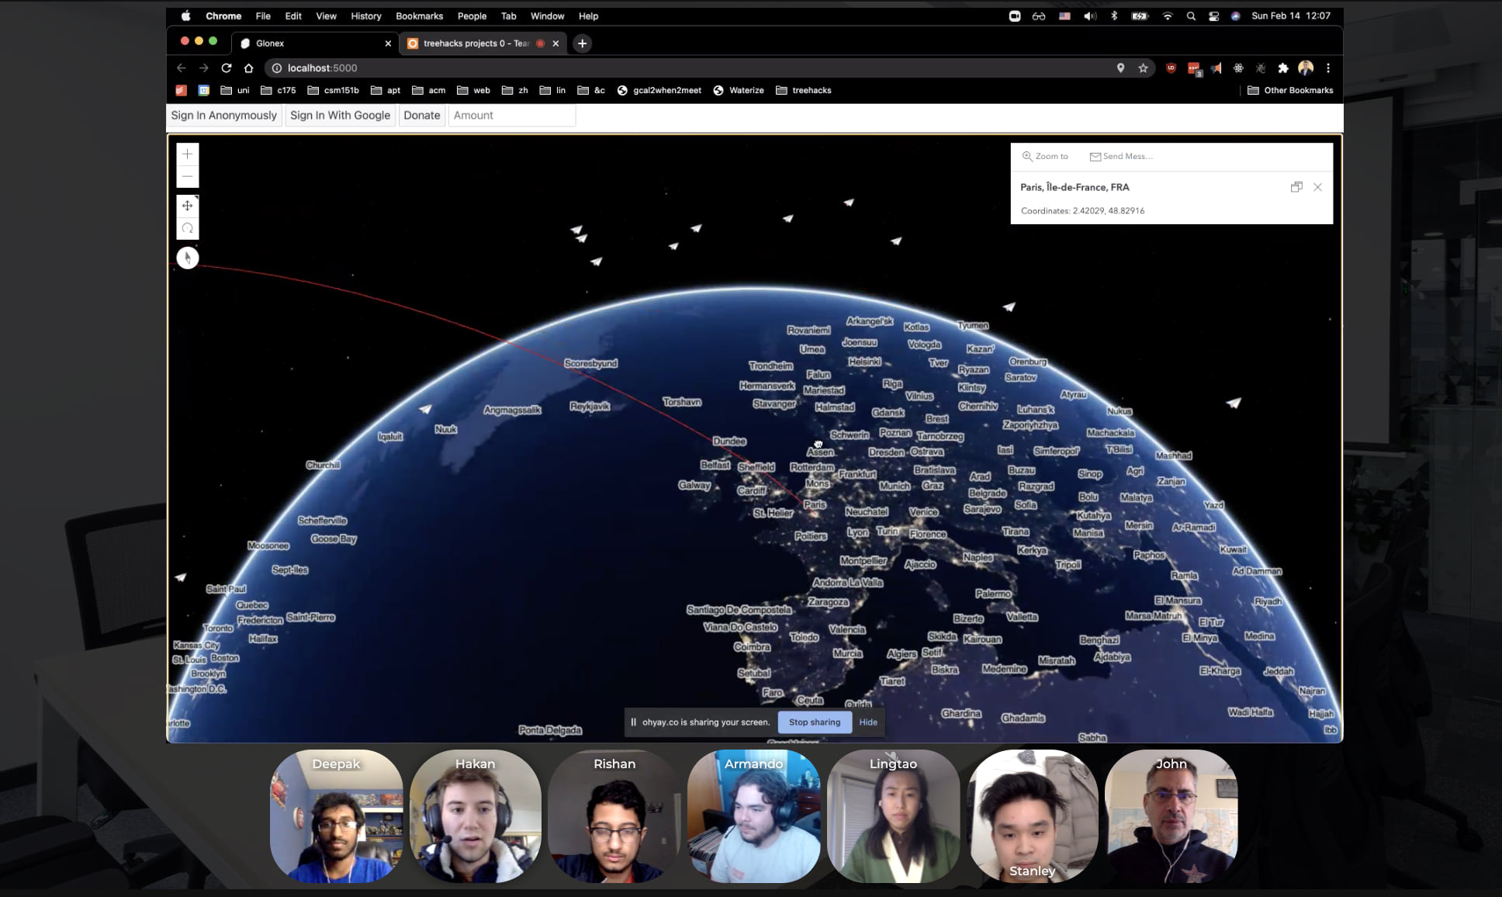Select Hakan's video thumbnail

pyautogui.click(x=476, y=816)
